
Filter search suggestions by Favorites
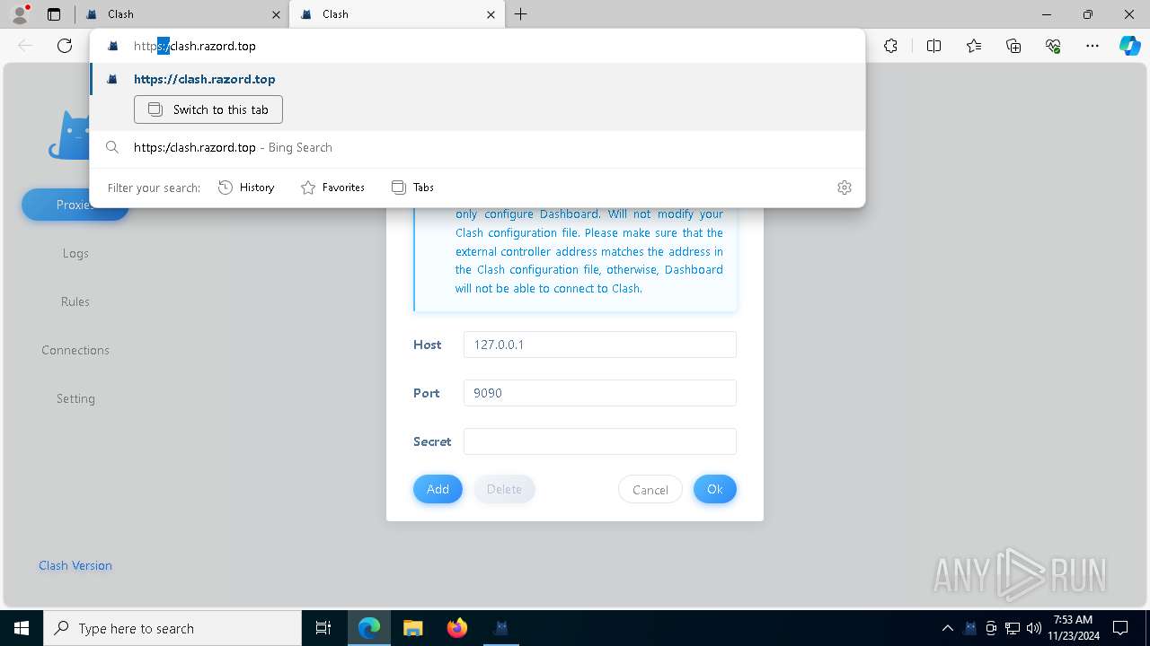(x=332, y=188)
